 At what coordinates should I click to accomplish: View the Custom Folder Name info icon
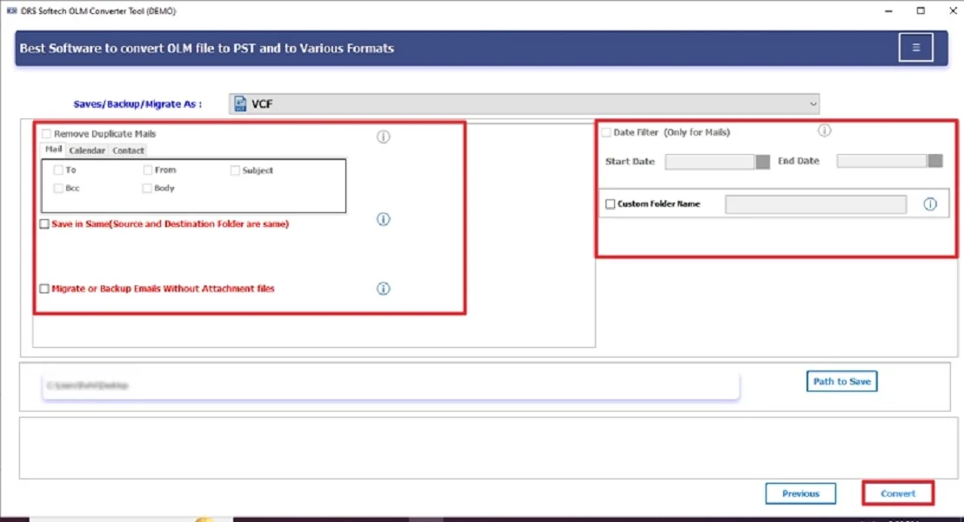pos(929,204)
